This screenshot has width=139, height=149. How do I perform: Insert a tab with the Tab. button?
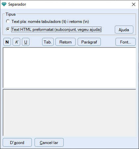(48, 42)
